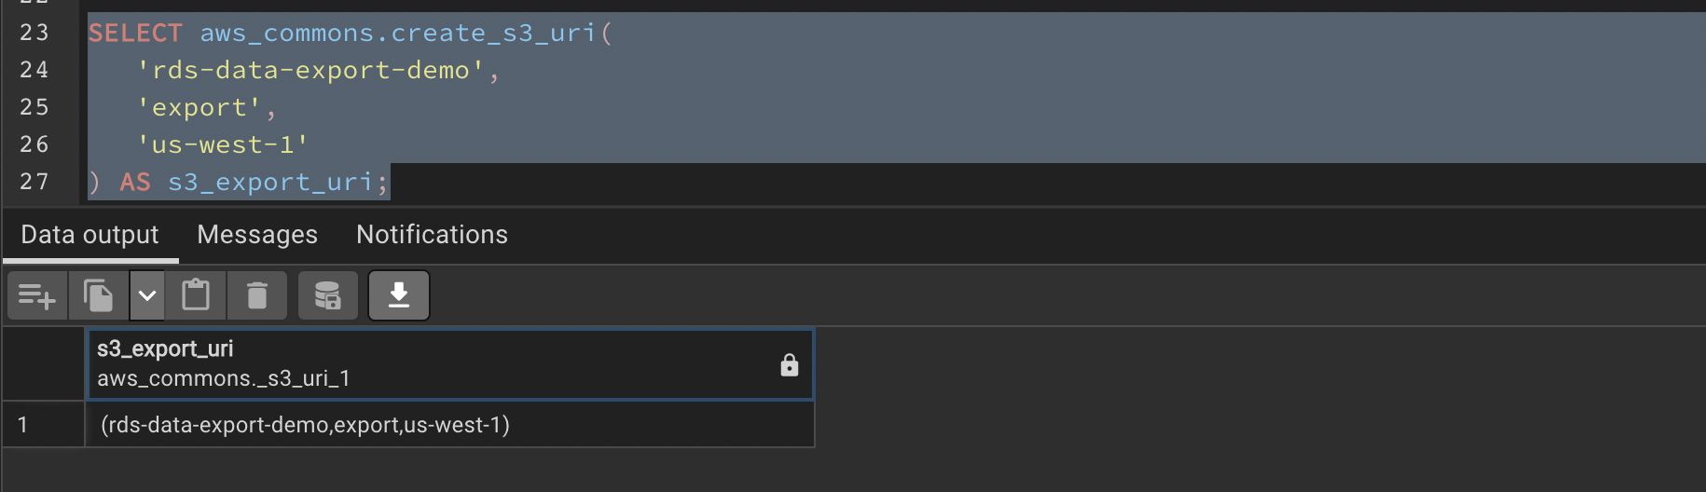The image size is (1706, 492).
Task: Click the result cell with rds-data-export-demo value
Action: pyautogui.click(x=305, y=425)
